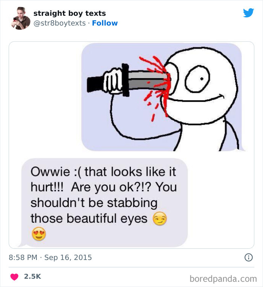Click the @str8boytexts handle

tap(59, 23)
